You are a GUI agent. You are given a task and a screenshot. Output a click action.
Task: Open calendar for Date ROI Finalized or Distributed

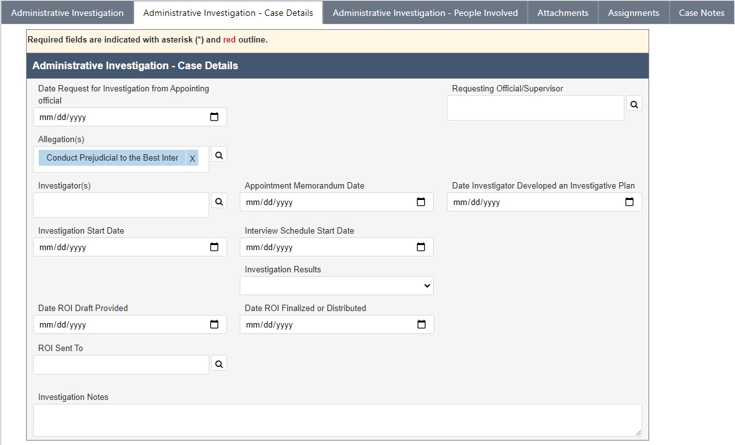click(x=422, y=324)
